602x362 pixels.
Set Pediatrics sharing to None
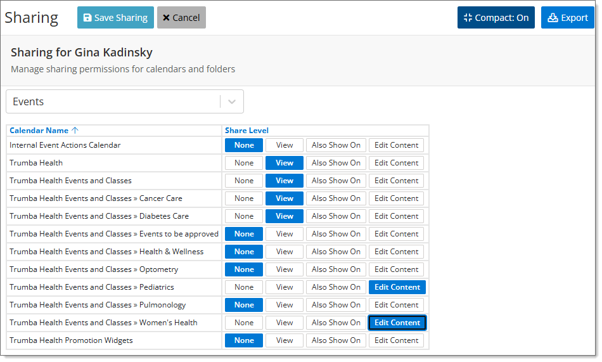click(244, 287)
